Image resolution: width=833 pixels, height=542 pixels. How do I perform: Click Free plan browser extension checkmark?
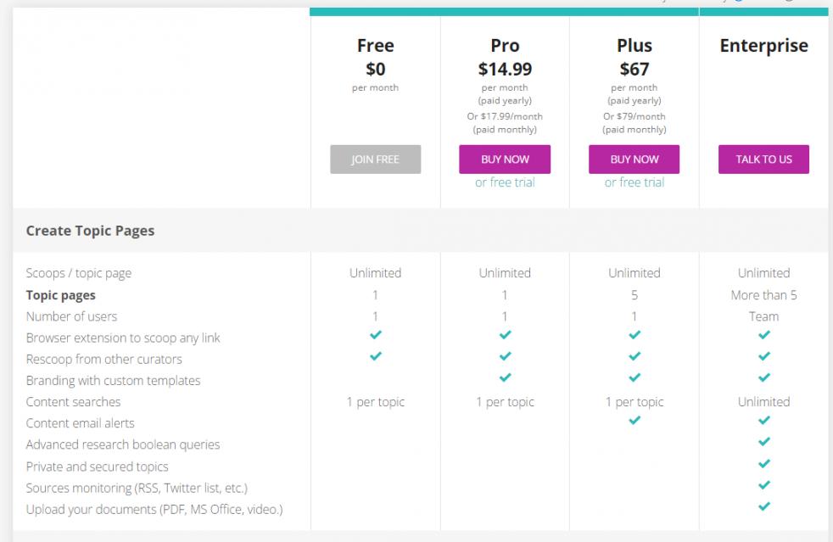(x=376, y=335)
